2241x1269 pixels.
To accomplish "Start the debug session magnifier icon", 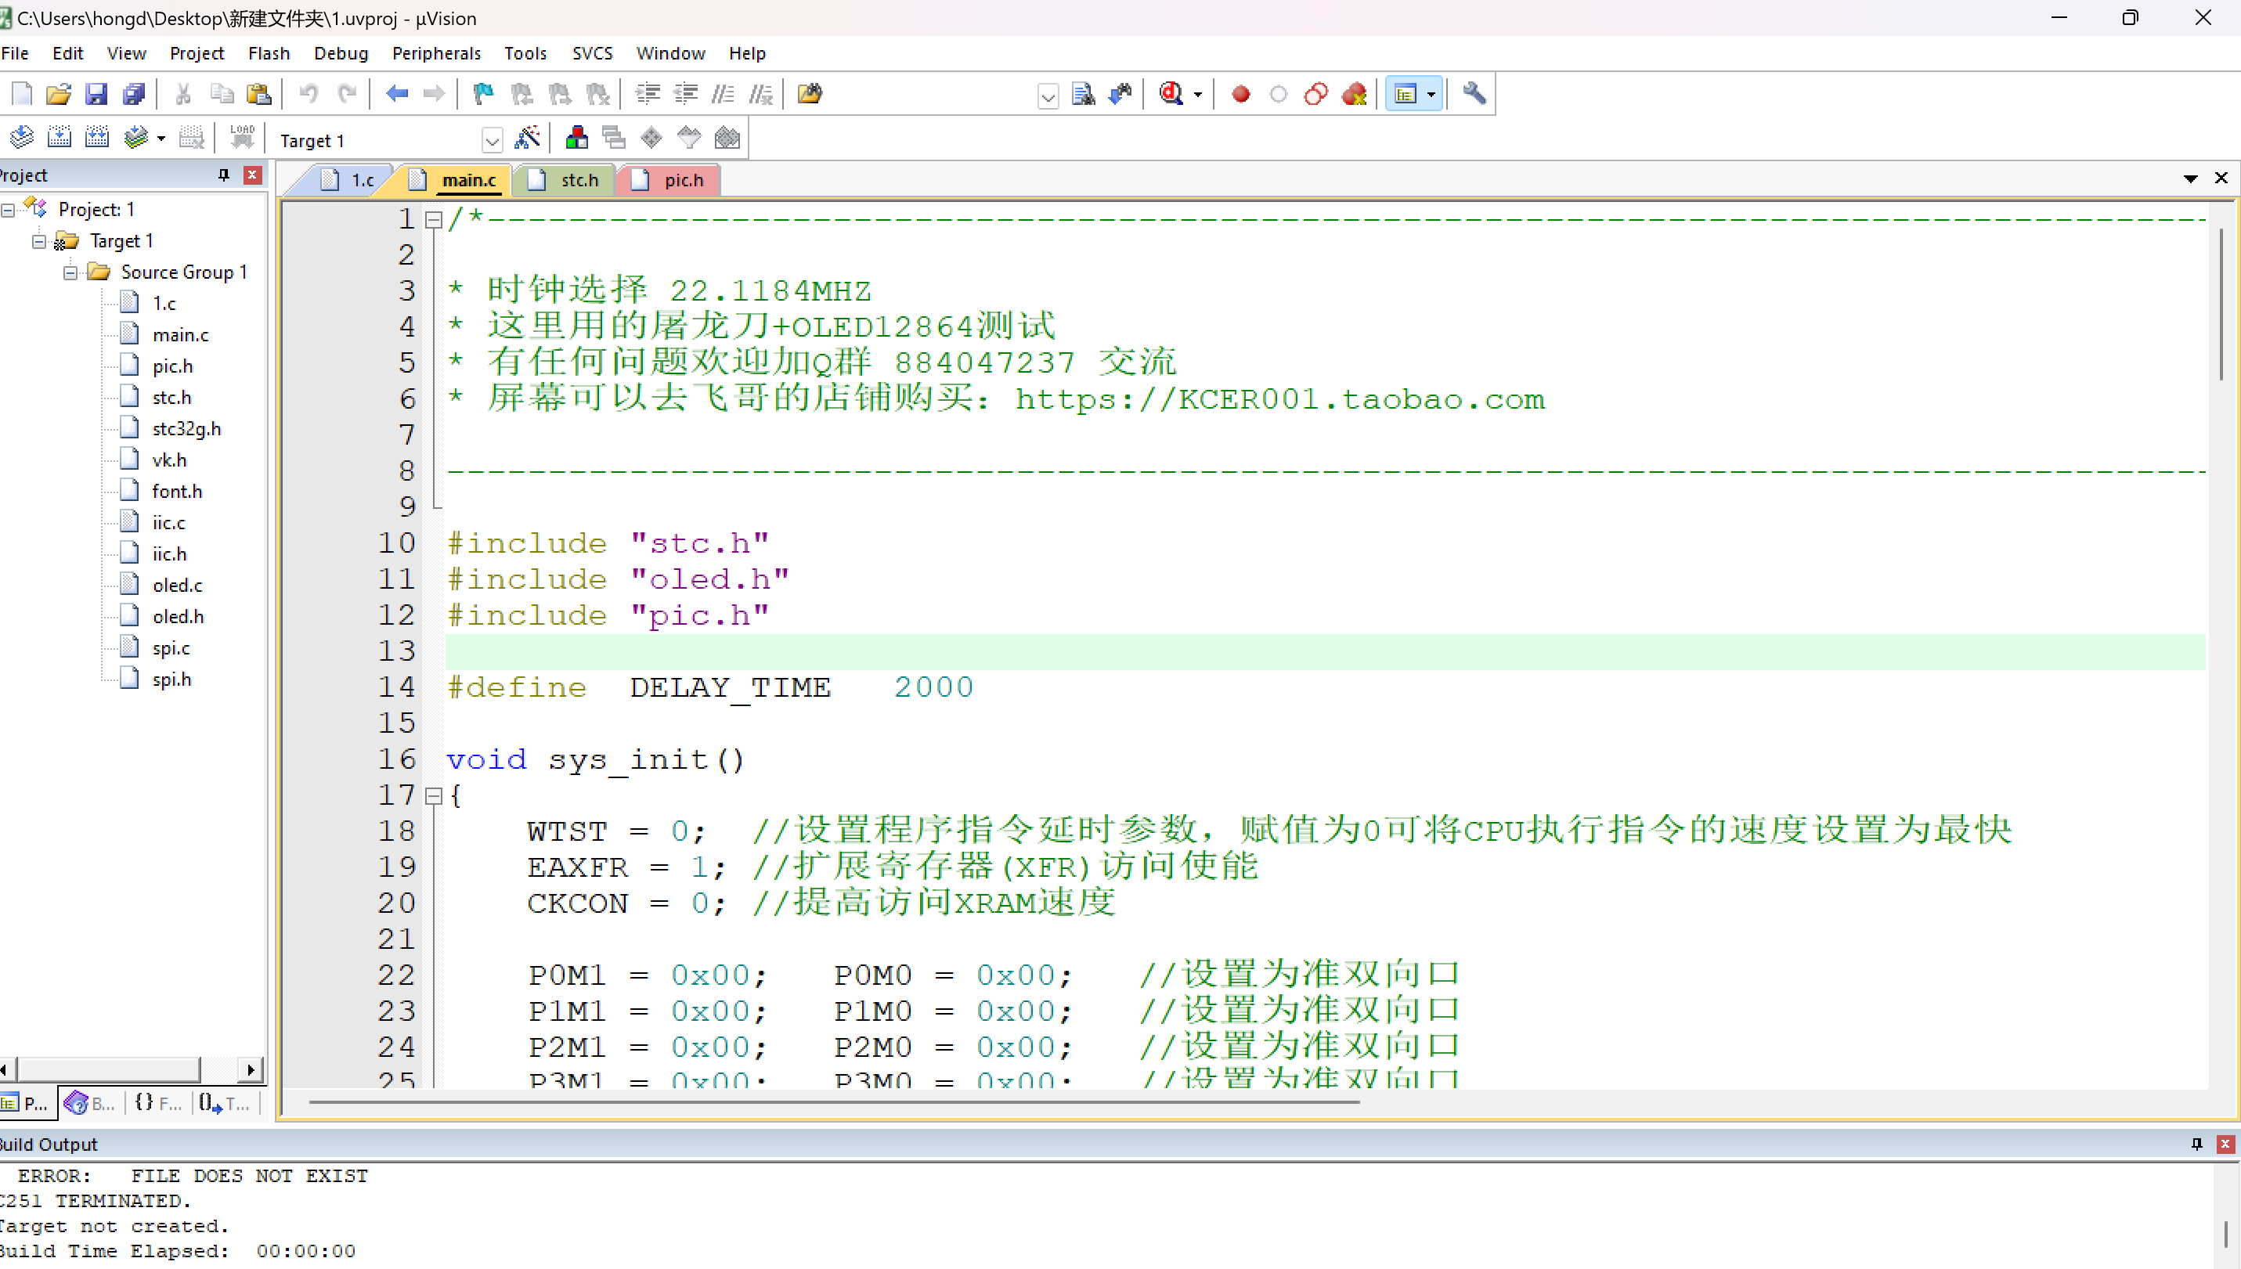I will [x=1171, y=94].
